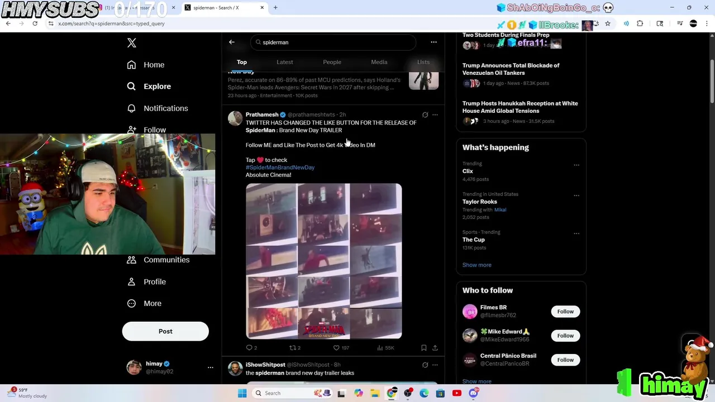
Task: Open Notifications in the sidebar
Action: (x=158, y=108)
